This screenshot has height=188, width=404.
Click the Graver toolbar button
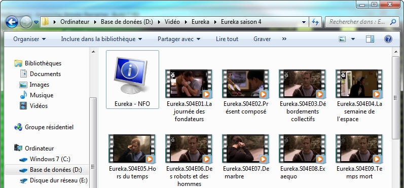click(262, 39)
